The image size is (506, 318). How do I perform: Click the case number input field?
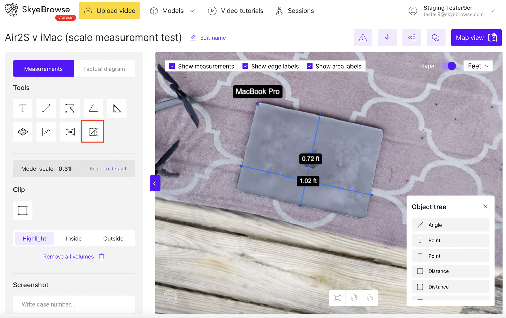pyautogui.click(x=74, y=304)
